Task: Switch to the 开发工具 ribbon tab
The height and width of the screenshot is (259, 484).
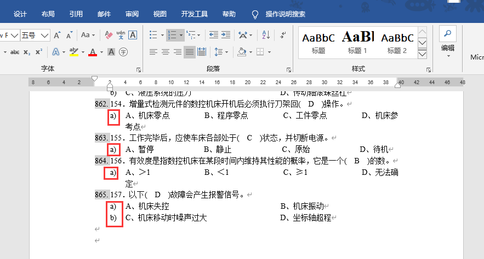Action: coord(194,14)
